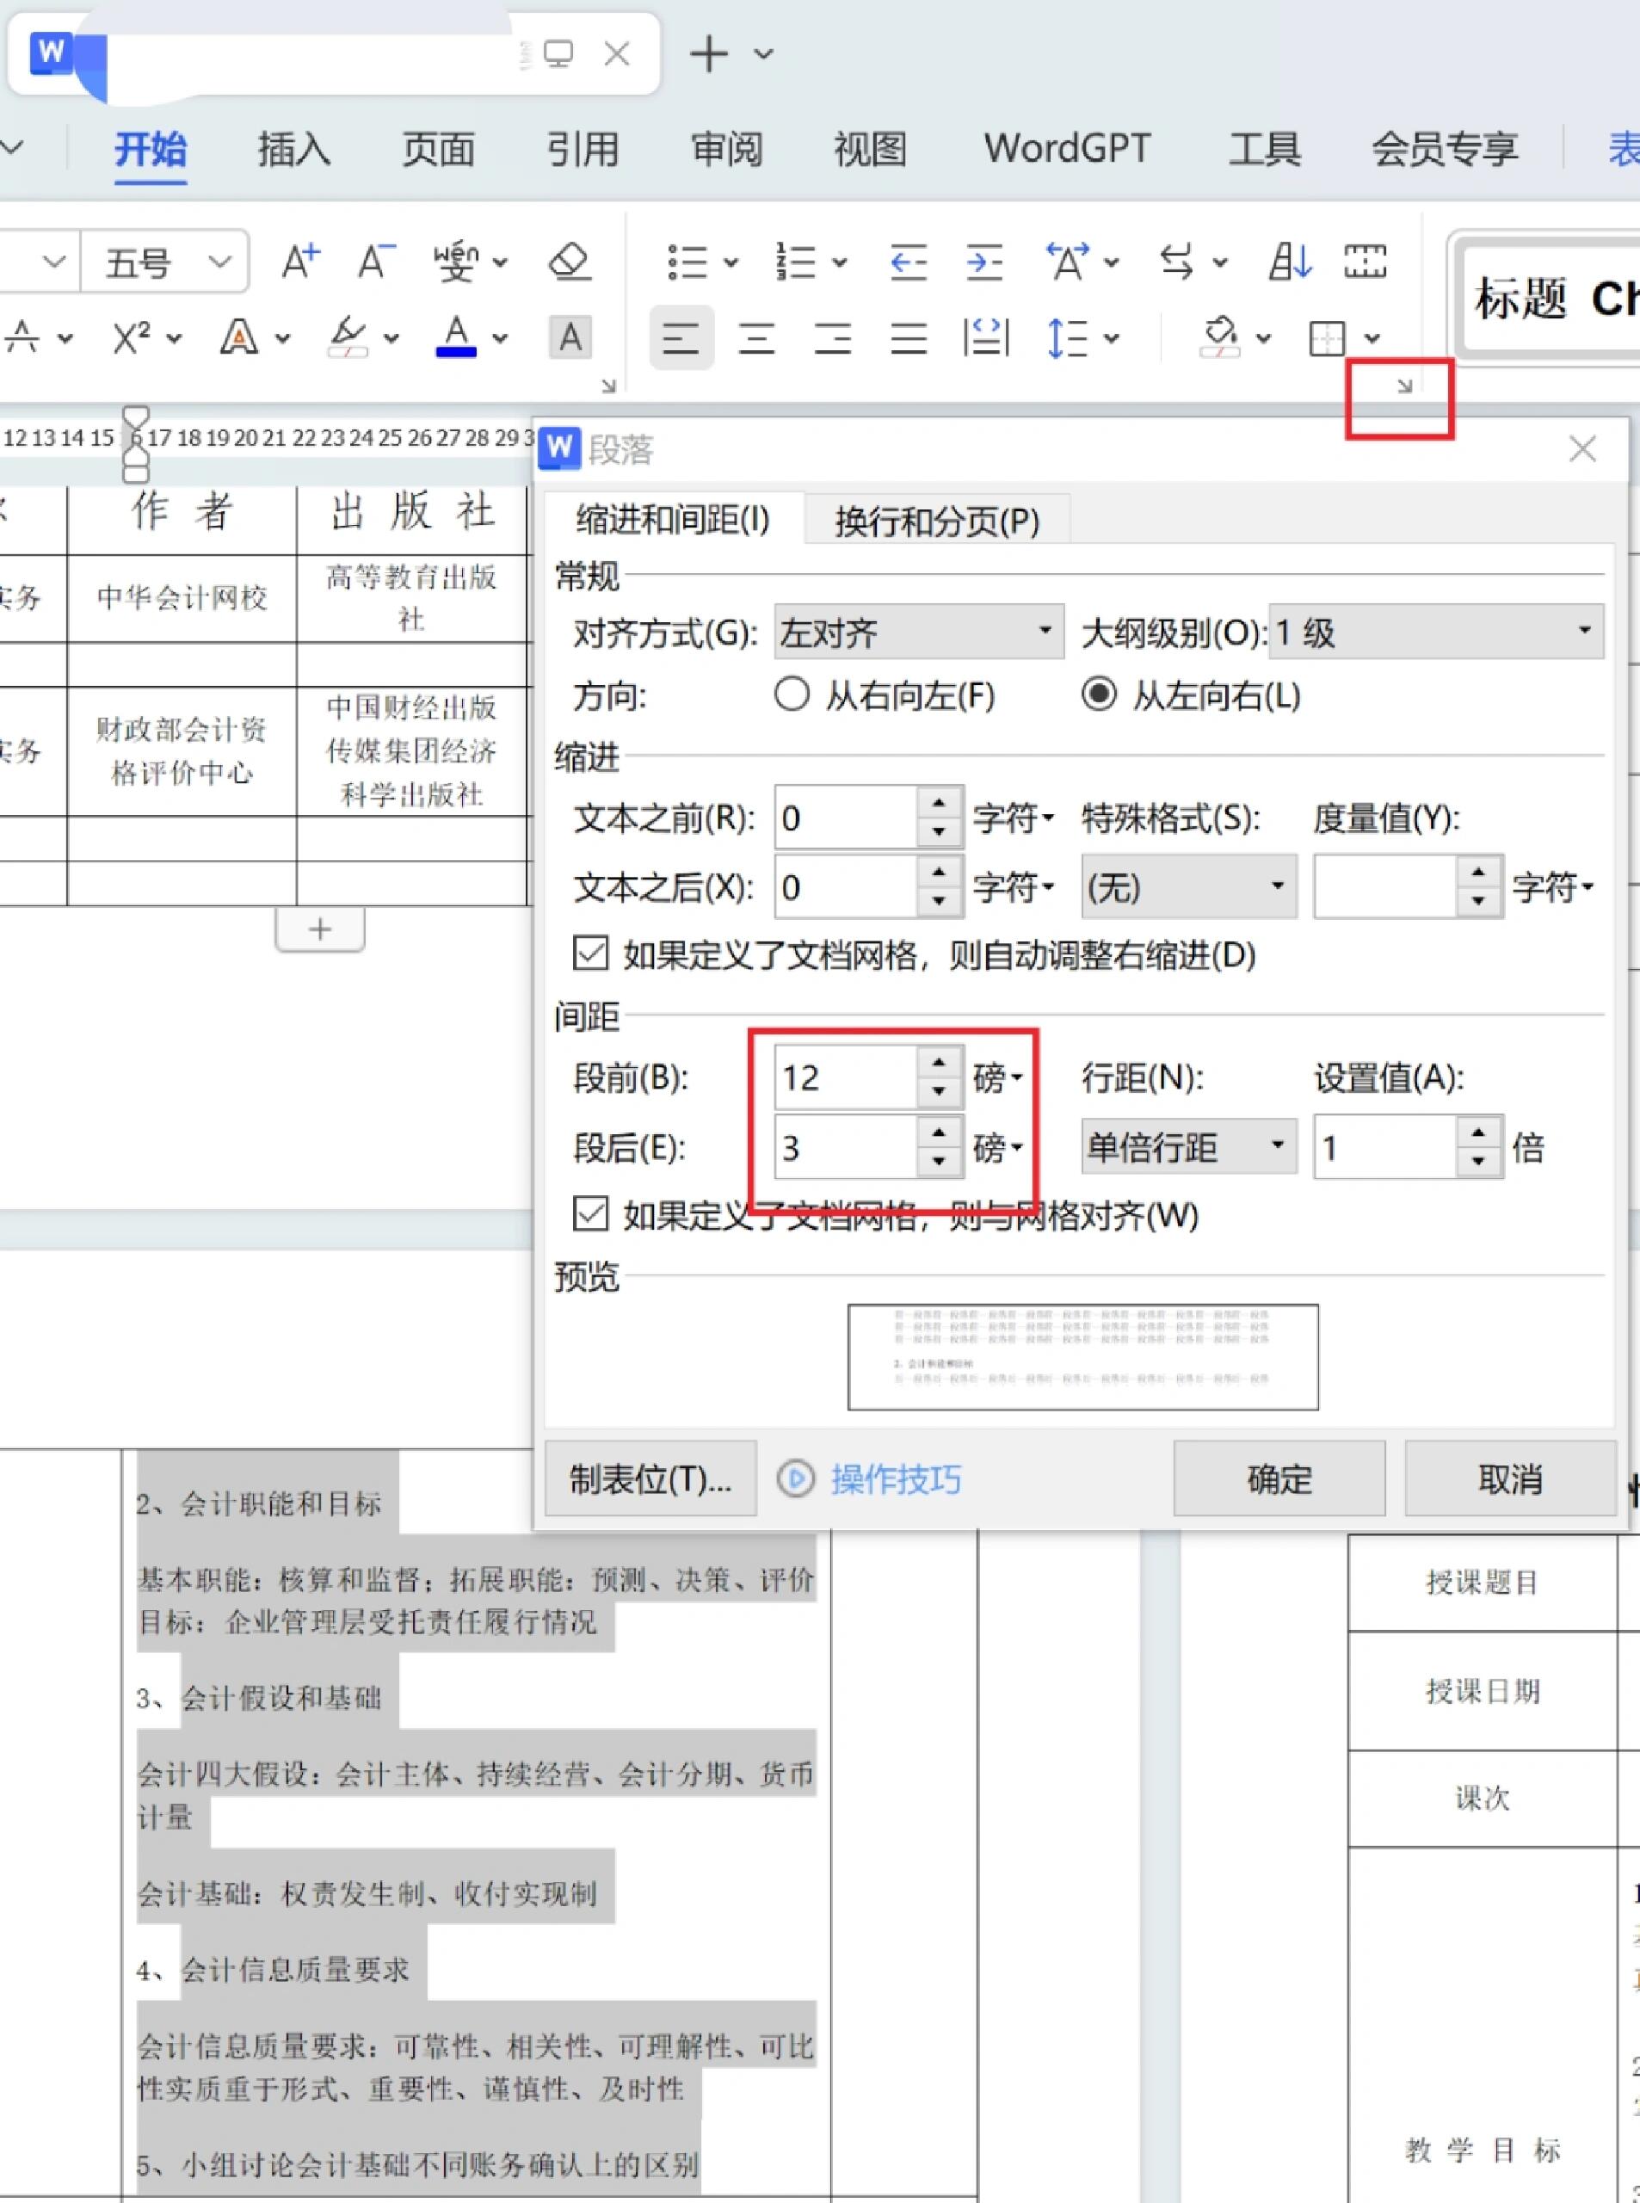This screenshot has height=2203, width=1640.
Task: Click the 段前(B) value field
Action: click(846, 1077)
